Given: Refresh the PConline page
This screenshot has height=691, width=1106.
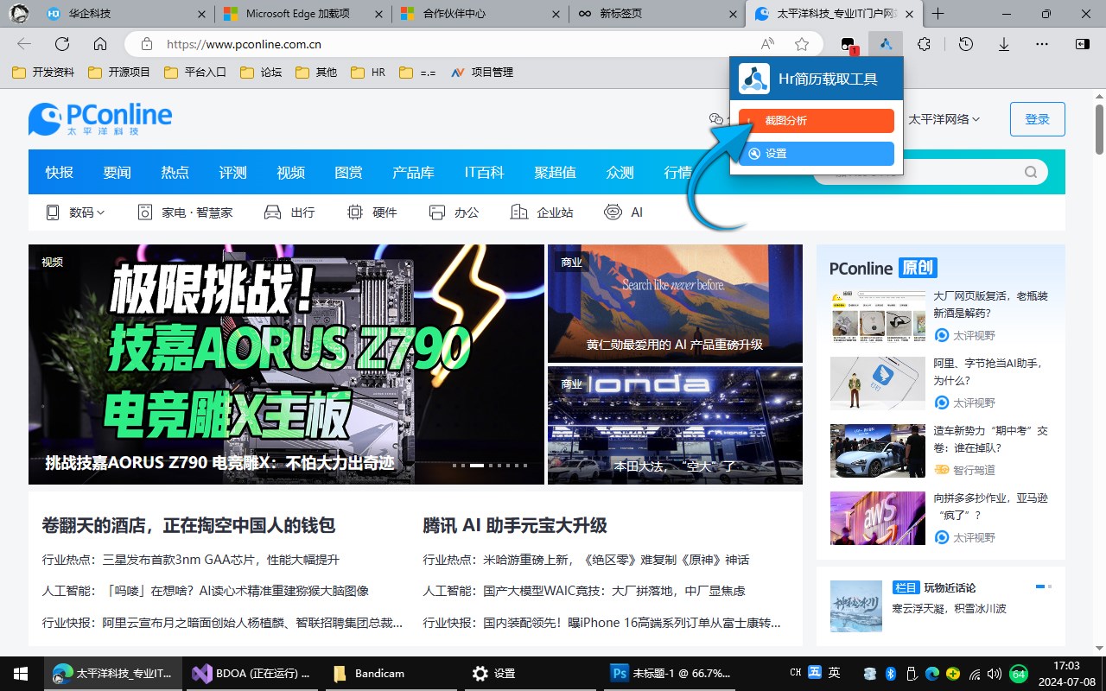Looking at the screenshot, I should [62, 44].
